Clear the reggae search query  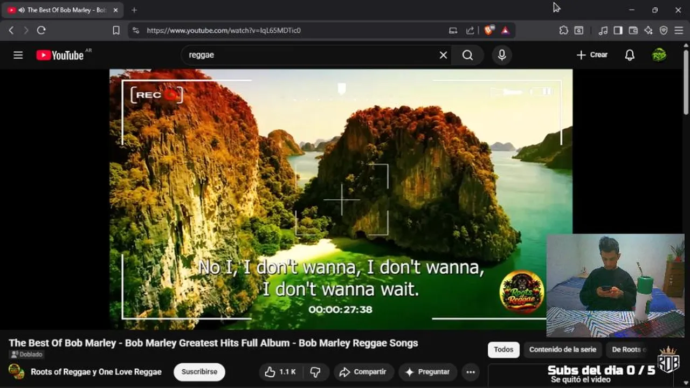click(x=443, y=55)
